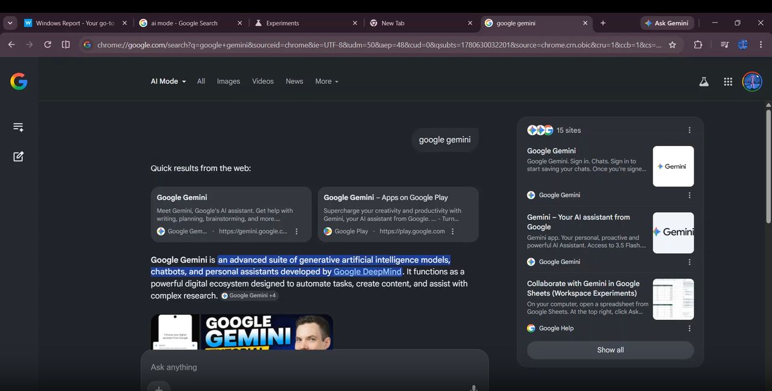
Task: Follow the Google DeepMind link
Action: (367, 272)
